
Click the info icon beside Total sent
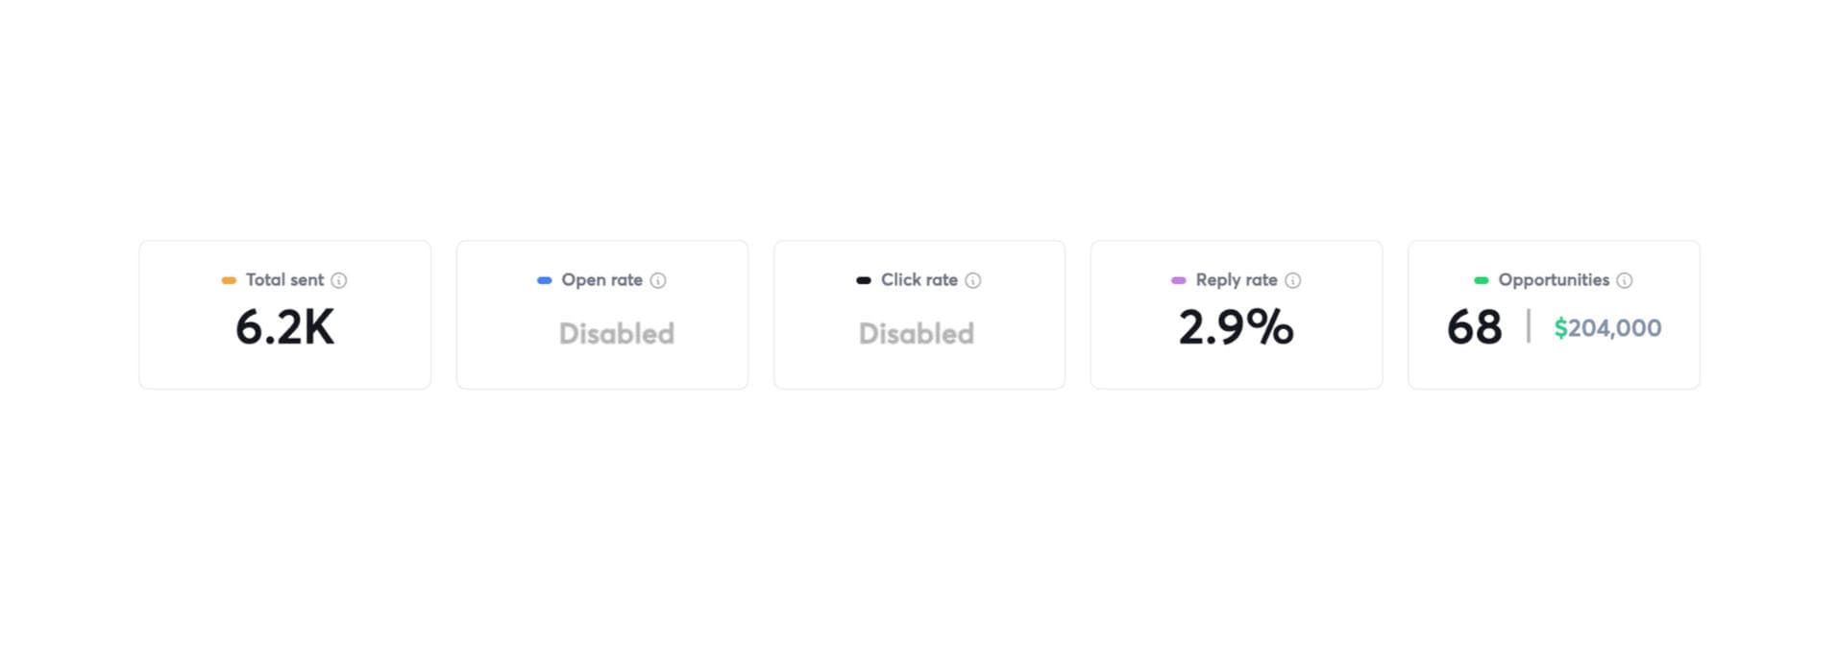point(339,280)
